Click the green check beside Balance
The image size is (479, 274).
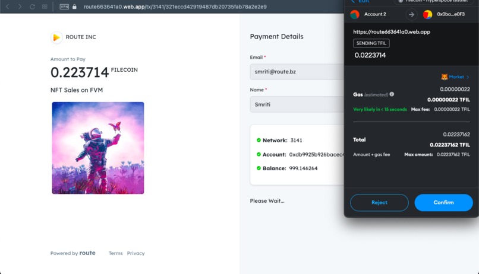pyautogui.click(x=259, y=168)
